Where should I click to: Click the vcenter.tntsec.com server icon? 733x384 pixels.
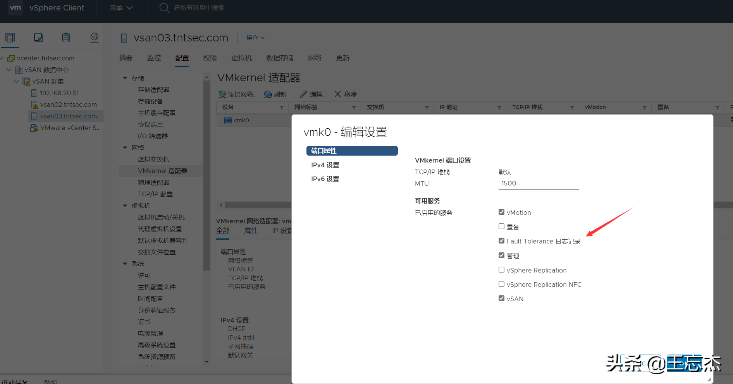(x=11, y=58)
